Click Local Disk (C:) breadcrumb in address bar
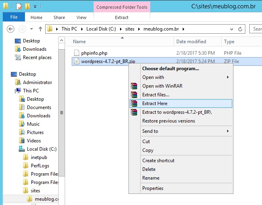 click(101, 29)
